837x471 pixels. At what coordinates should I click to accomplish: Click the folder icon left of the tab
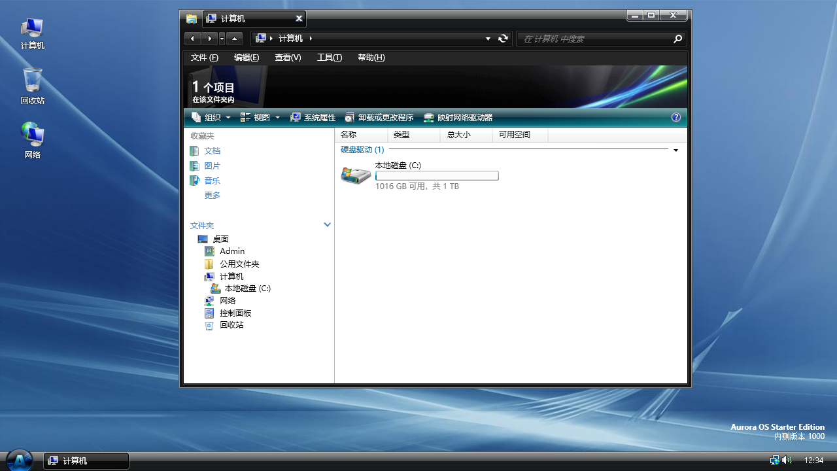[x=191, y=18]
